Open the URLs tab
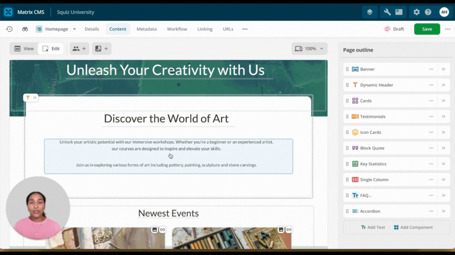455x255 pixels. 228,29
